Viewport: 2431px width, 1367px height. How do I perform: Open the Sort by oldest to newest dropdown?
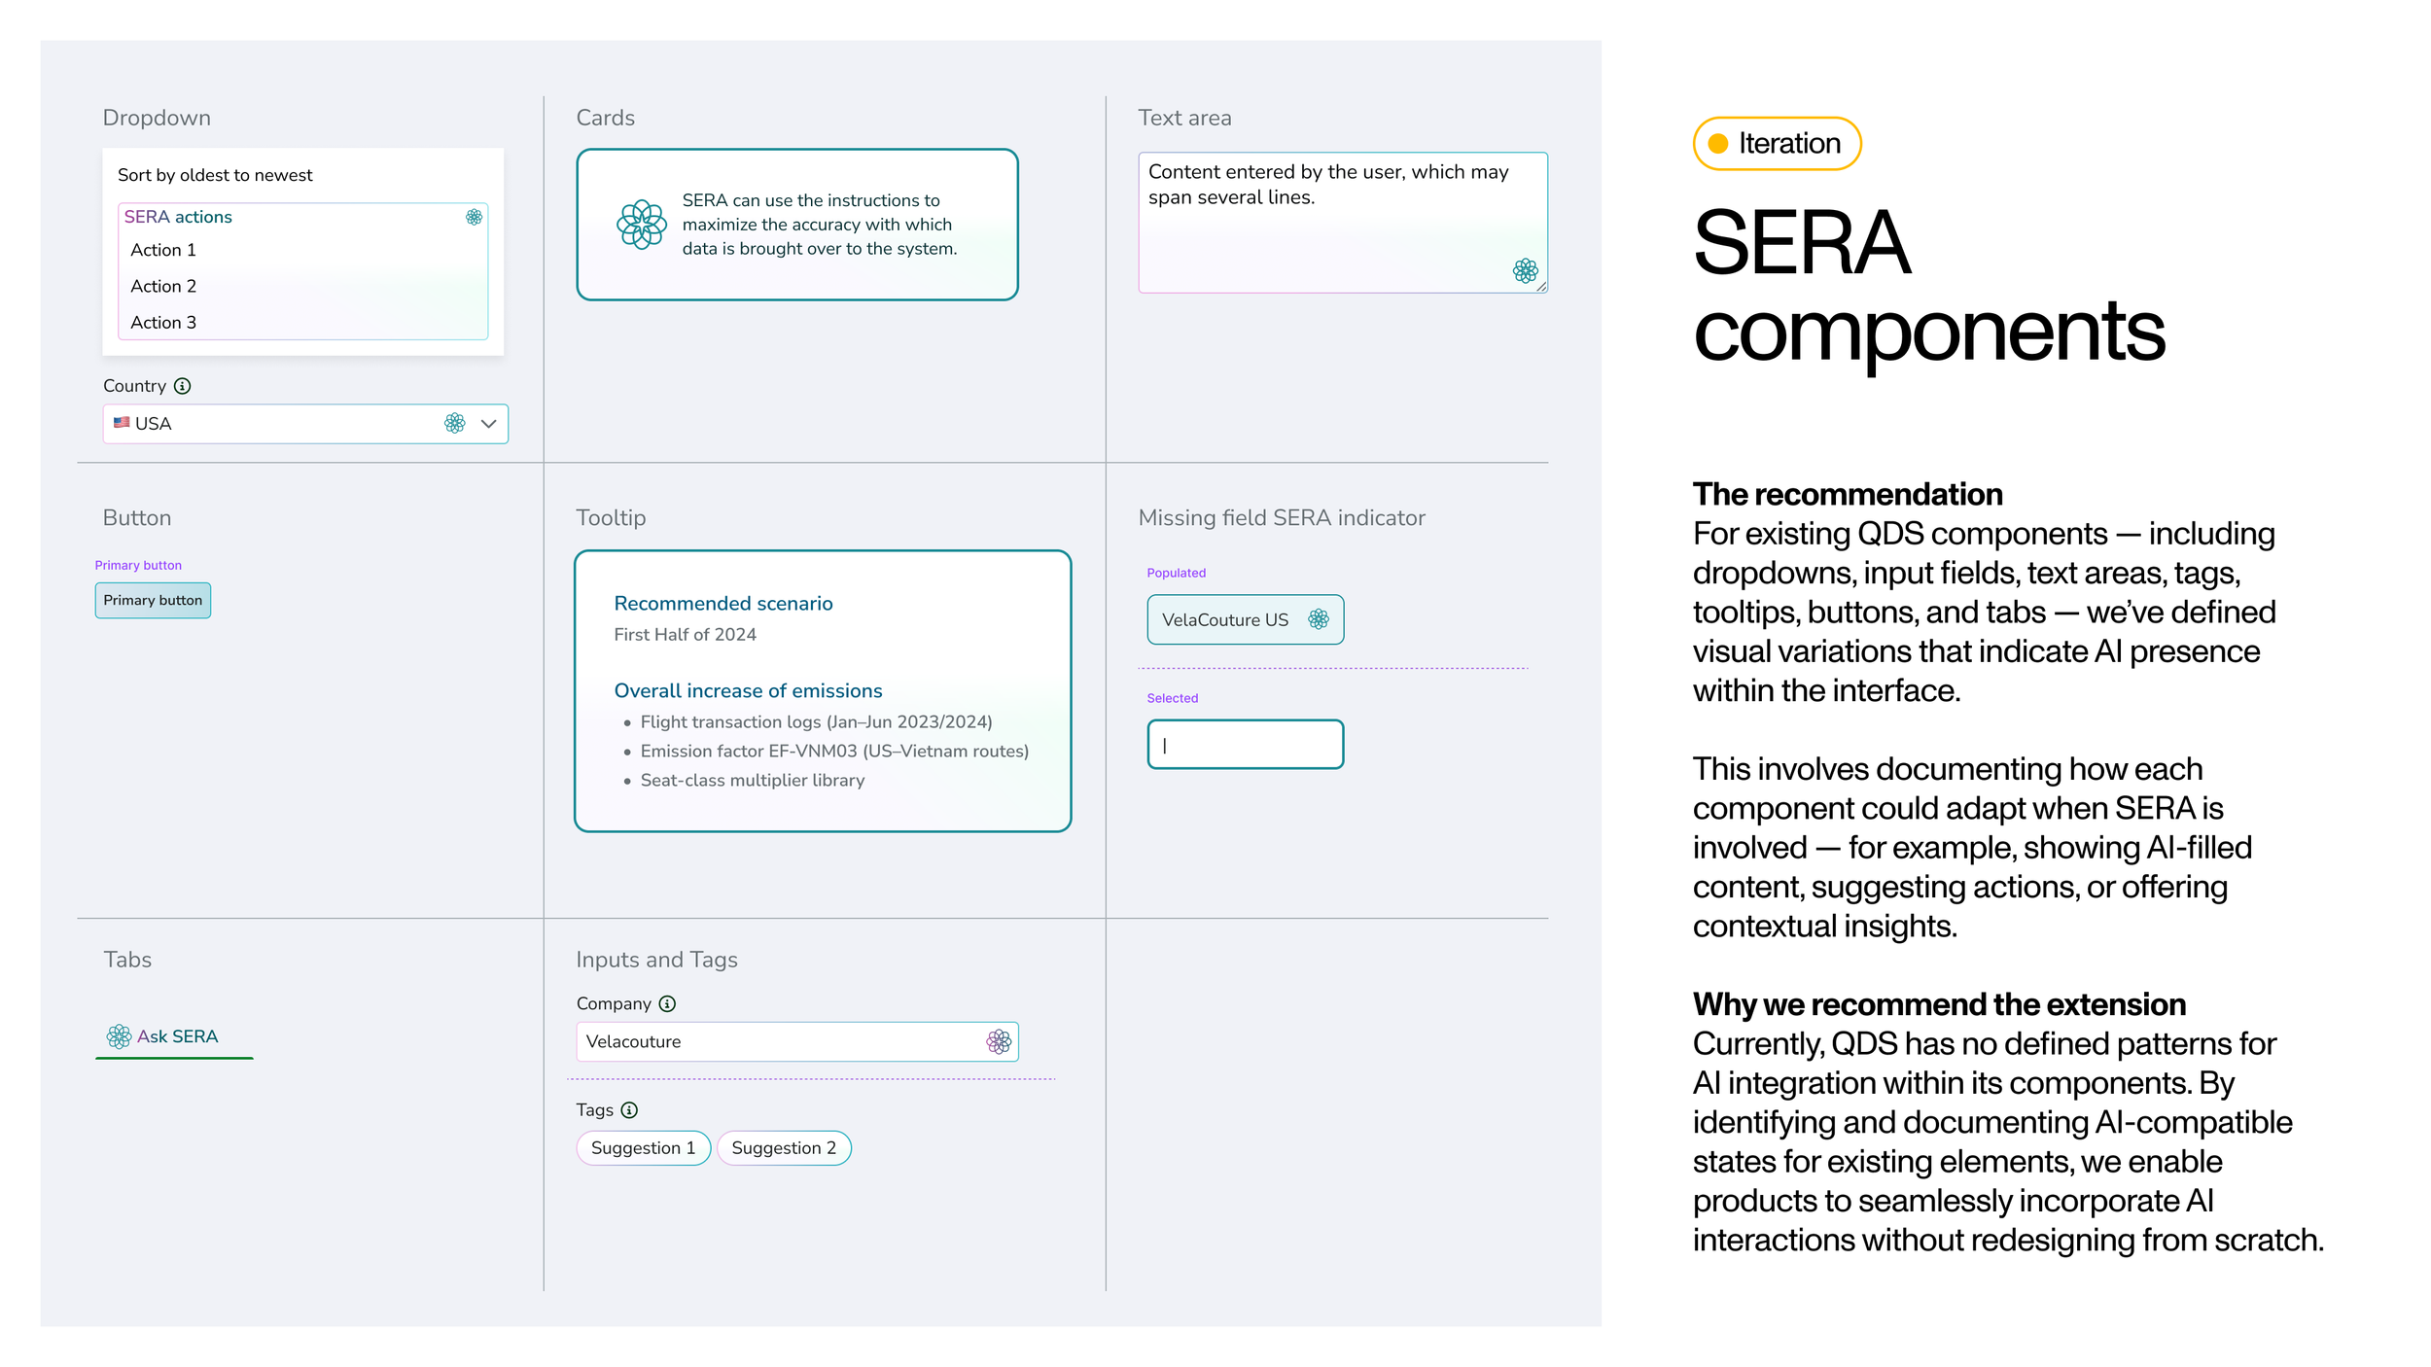tap(215, 175)
